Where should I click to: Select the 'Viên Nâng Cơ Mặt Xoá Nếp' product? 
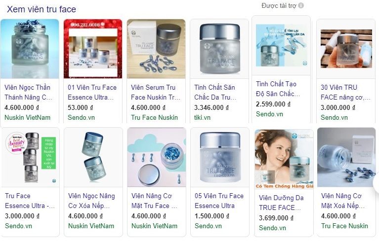pos(343,201)
